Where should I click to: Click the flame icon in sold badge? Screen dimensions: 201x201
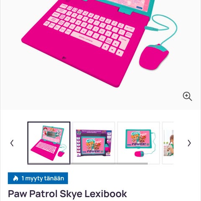15,178
